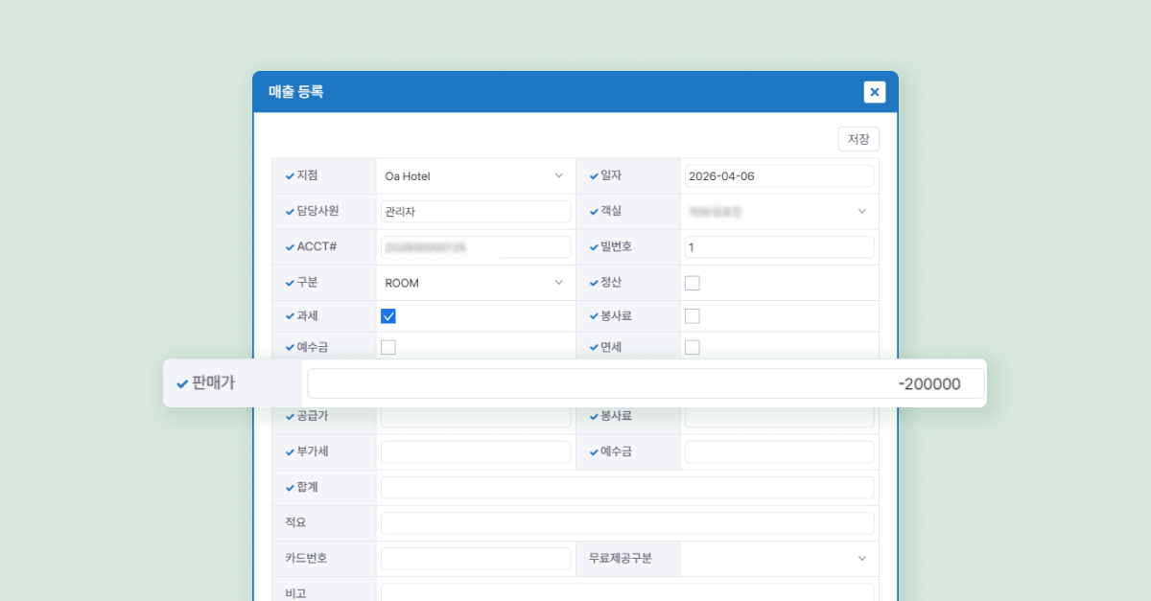Open the 객실 room dropdown
The image size is (1151, 601).
(x=780, y=212)
